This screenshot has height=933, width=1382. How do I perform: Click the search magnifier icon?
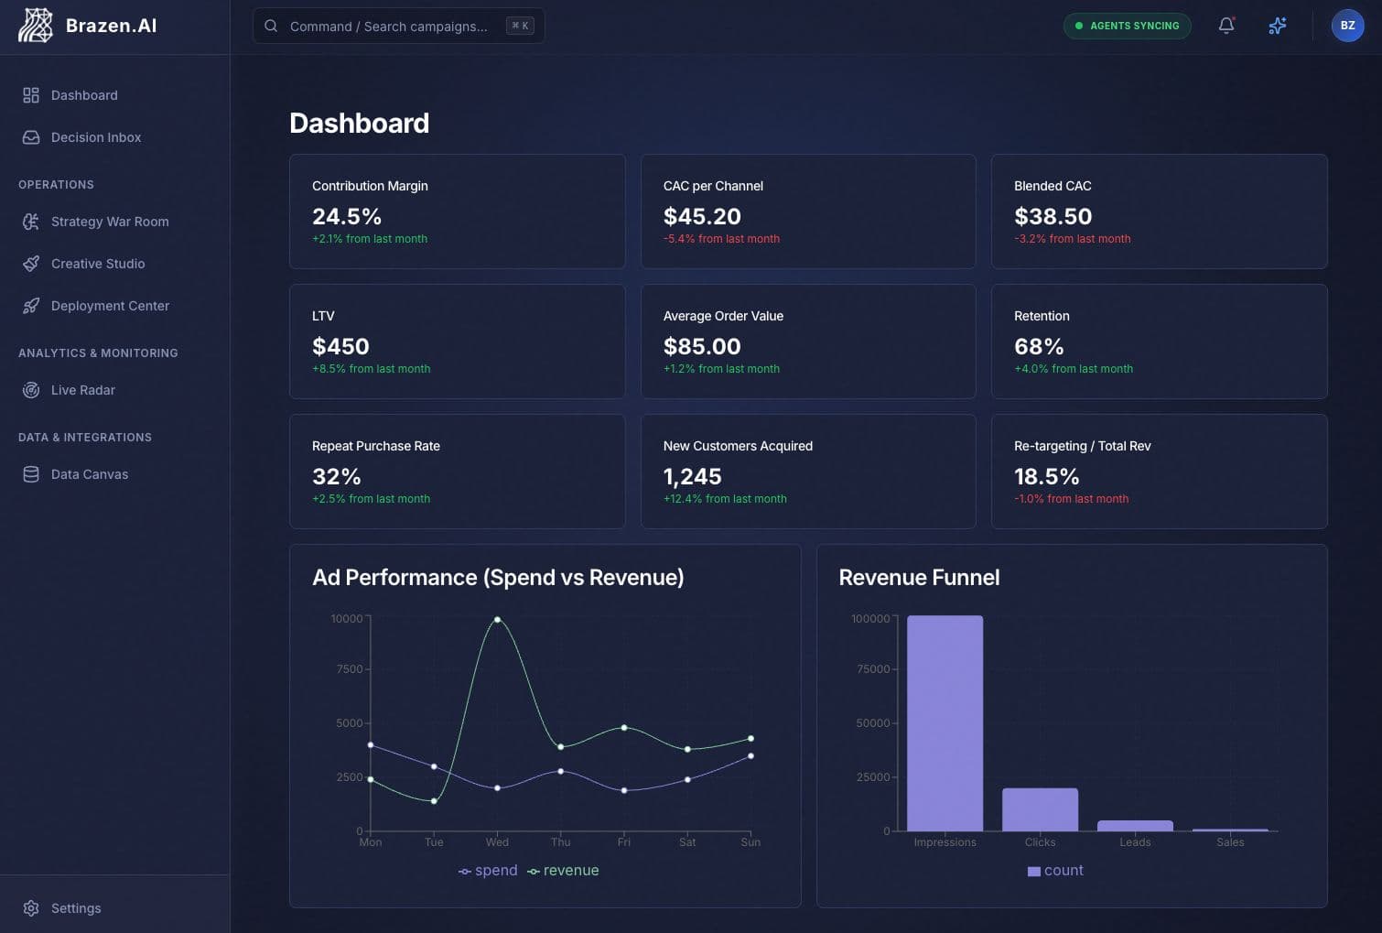coord(271,26)
